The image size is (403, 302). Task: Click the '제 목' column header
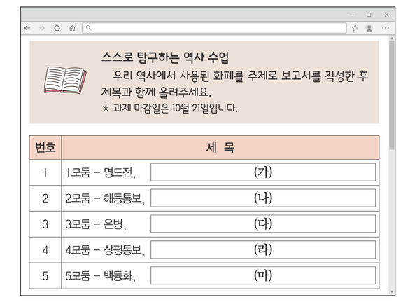220,148
